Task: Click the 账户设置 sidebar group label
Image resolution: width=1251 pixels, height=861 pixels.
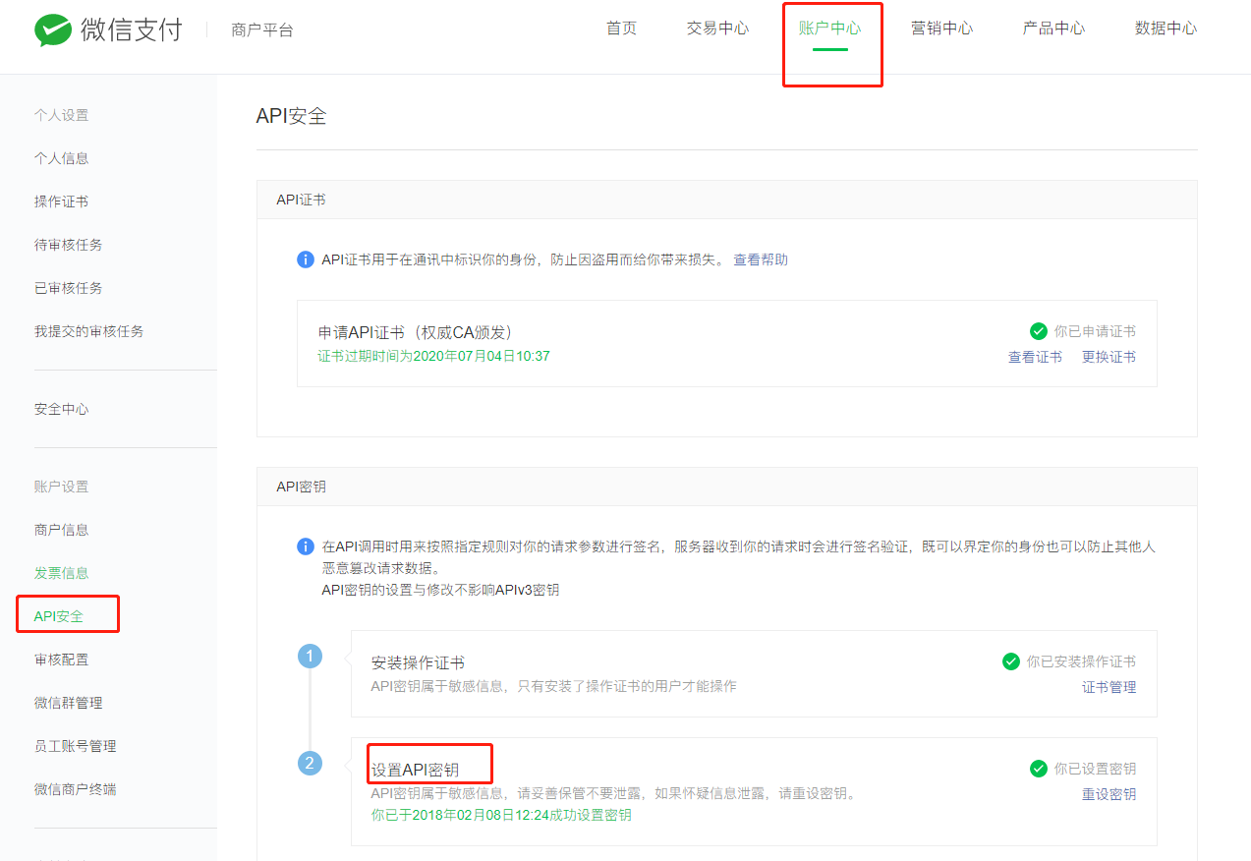Action: click(61, 487)
